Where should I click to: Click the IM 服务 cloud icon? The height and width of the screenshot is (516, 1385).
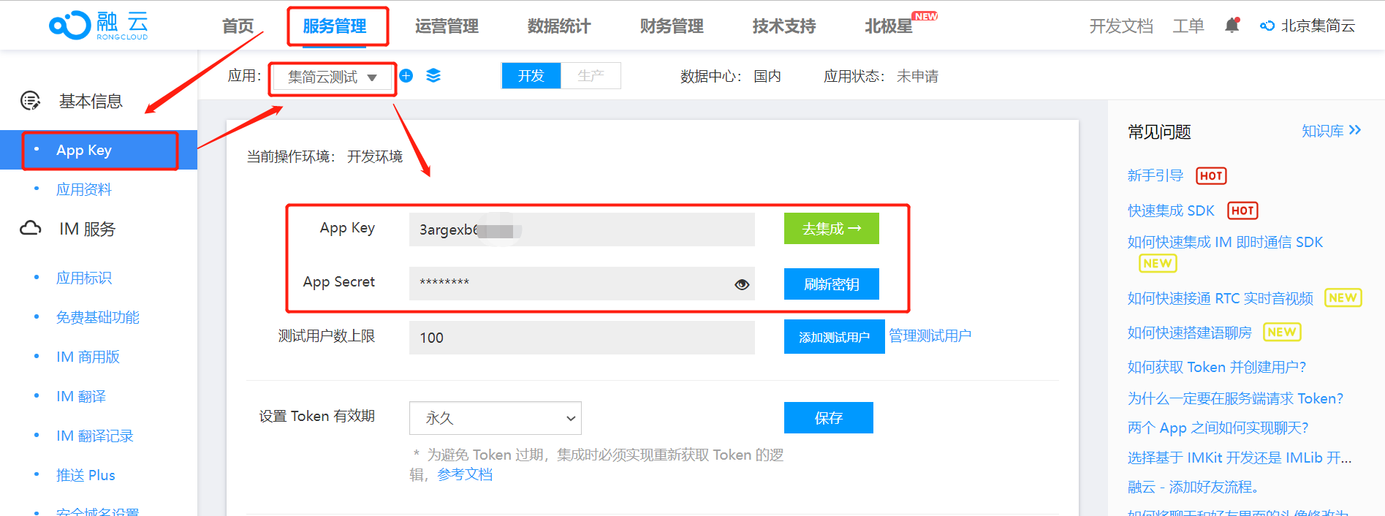coord(30,229)
